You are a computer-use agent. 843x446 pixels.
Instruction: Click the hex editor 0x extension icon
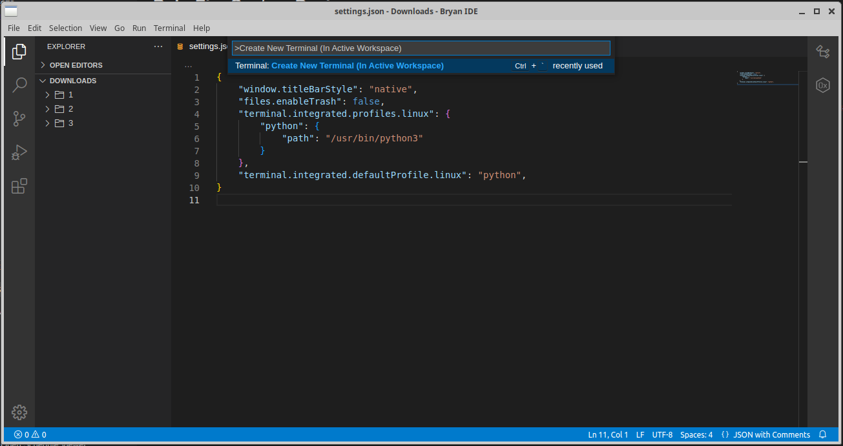pyautogui.click(x=822, y=85)
